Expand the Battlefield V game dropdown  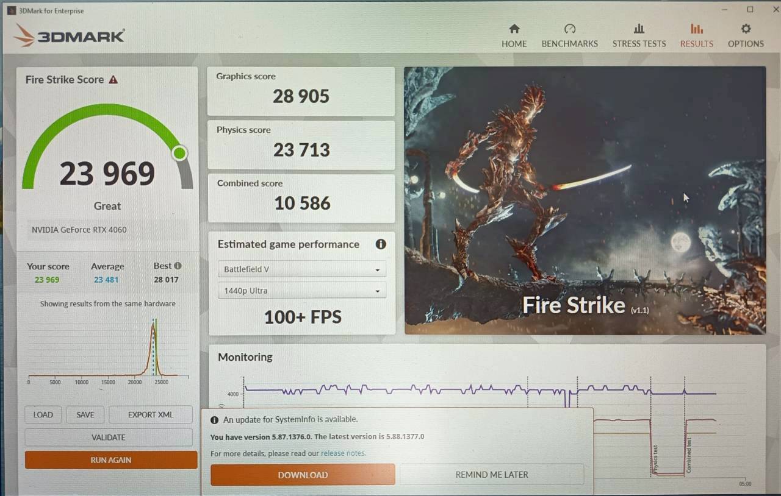click(302, 269)
